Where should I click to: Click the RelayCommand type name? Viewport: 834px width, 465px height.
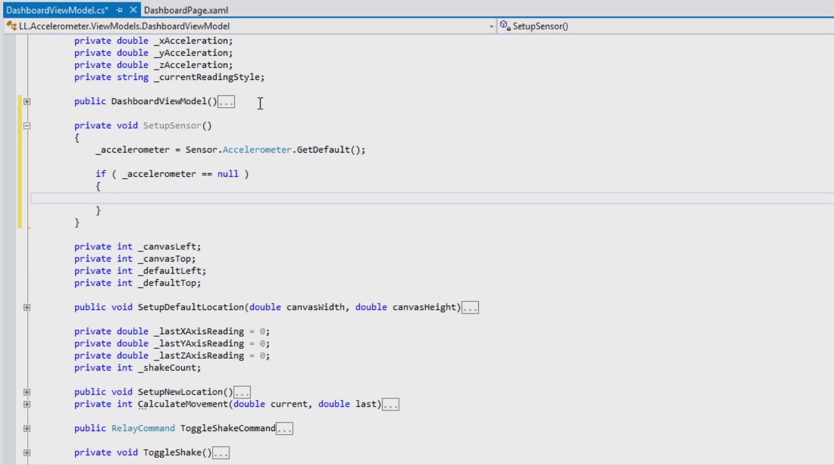point(143,428)
